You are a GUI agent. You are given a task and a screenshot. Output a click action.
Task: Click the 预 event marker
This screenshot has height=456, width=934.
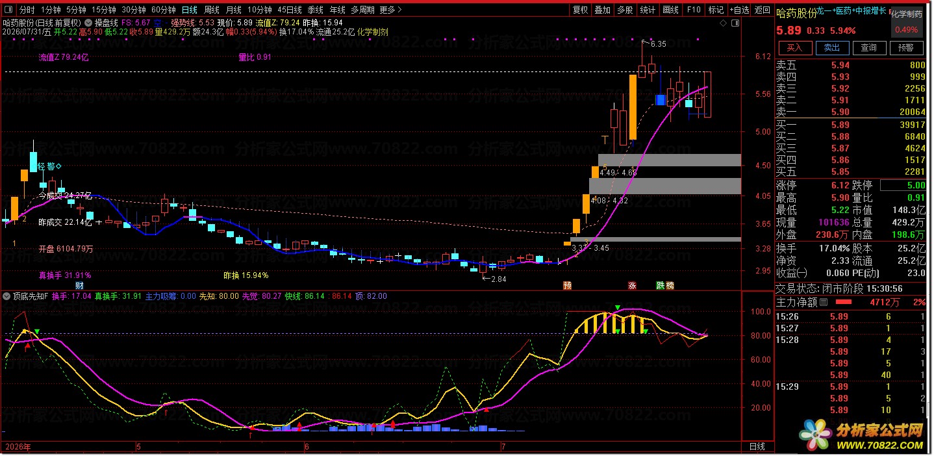coord(567,285)
